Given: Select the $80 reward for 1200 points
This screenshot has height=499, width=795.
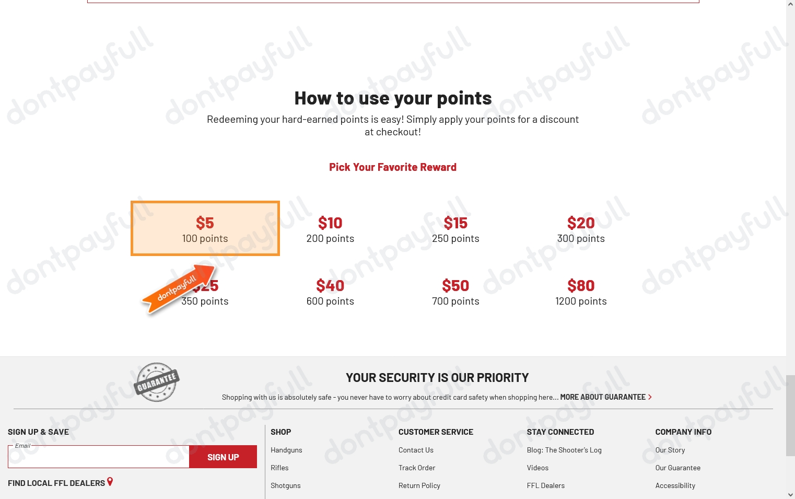Looking at the screenshot, I should pos(581,293).
